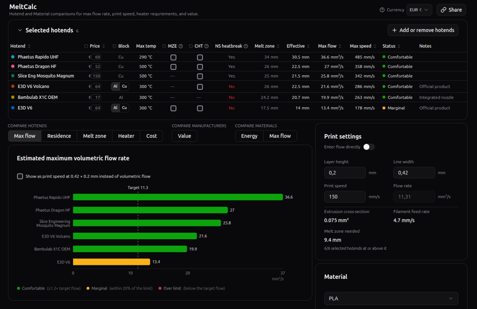Click the Currency help icon

pyautogui.click(x=382, y=10)
